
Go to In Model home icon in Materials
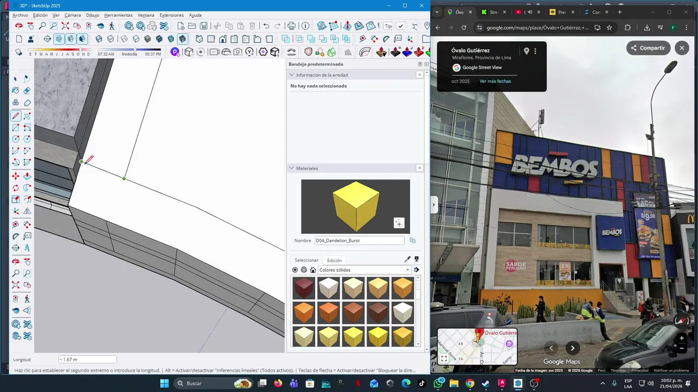[x=313, y=269]
